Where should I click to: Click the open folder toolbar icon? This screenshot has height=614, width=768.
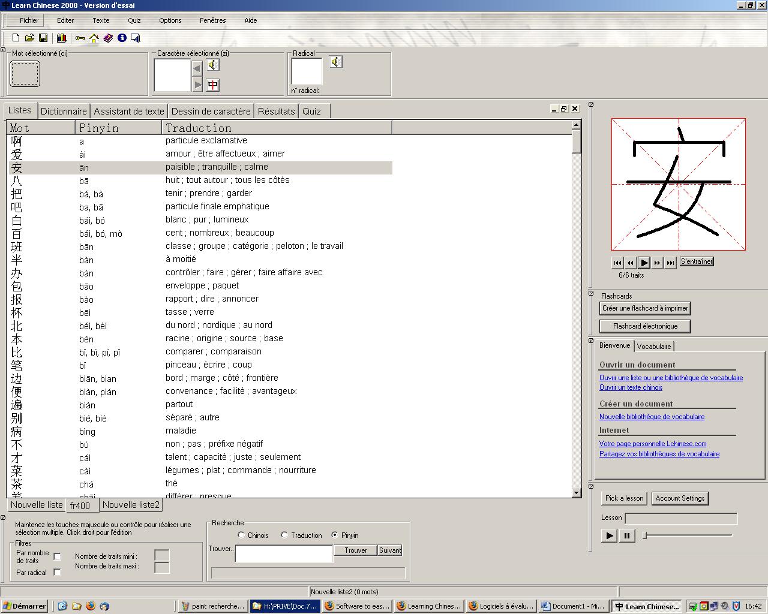click(x=29, y=38)
